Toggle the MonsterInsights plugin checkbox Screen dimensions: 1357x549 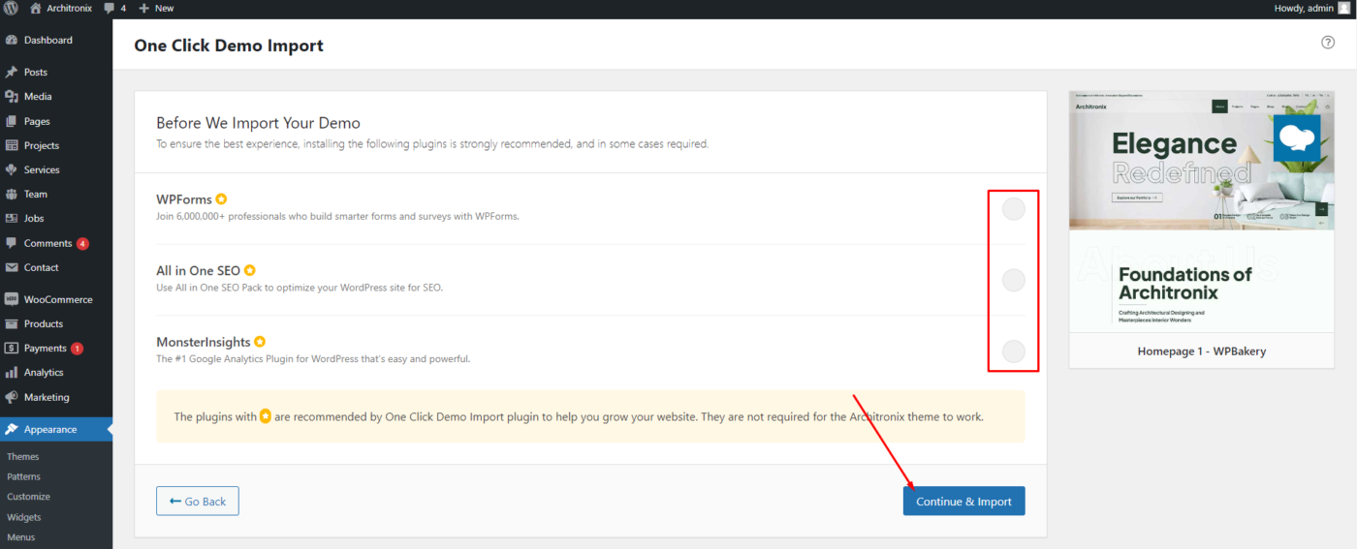(1013, 351)
